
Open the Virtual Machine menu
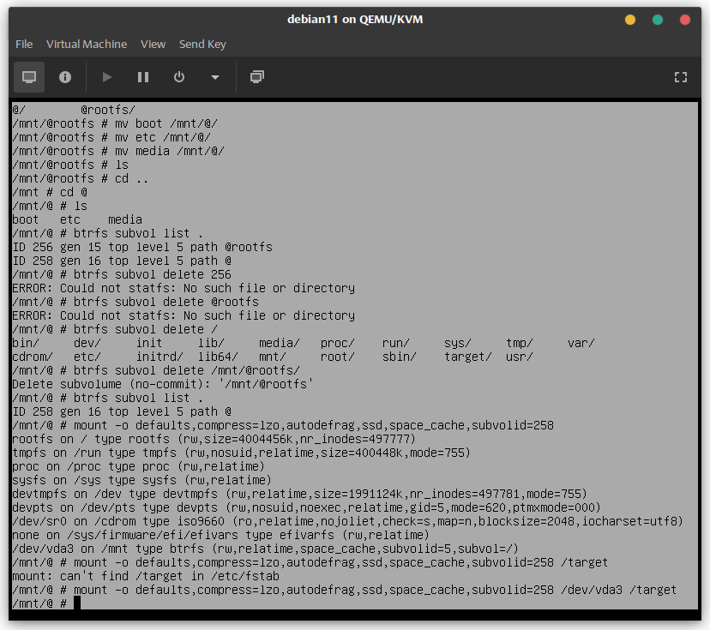point(87,44)
